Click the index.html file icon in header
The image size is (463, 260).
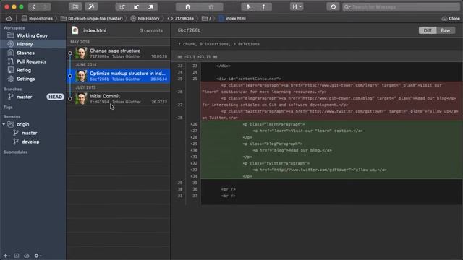pos(75,30)
